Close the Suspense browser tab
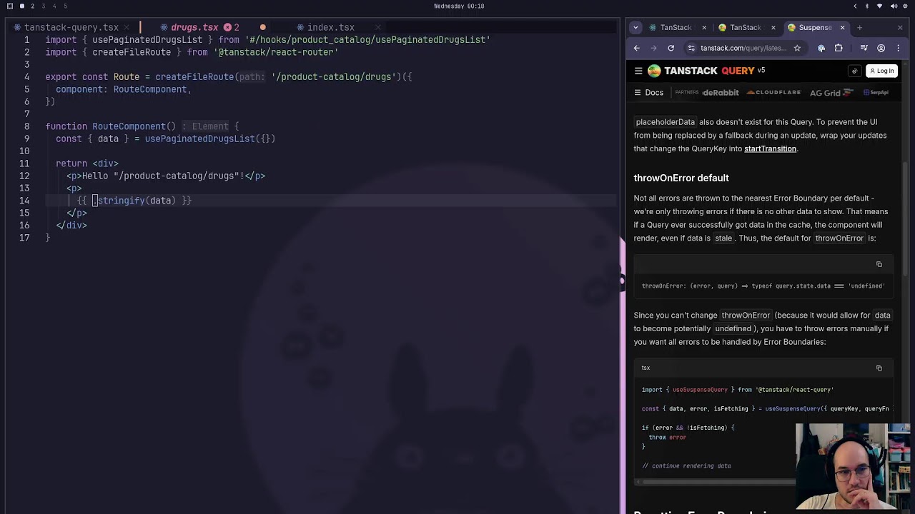This screenshot has width=915, height=514. [x=842, y=27]
